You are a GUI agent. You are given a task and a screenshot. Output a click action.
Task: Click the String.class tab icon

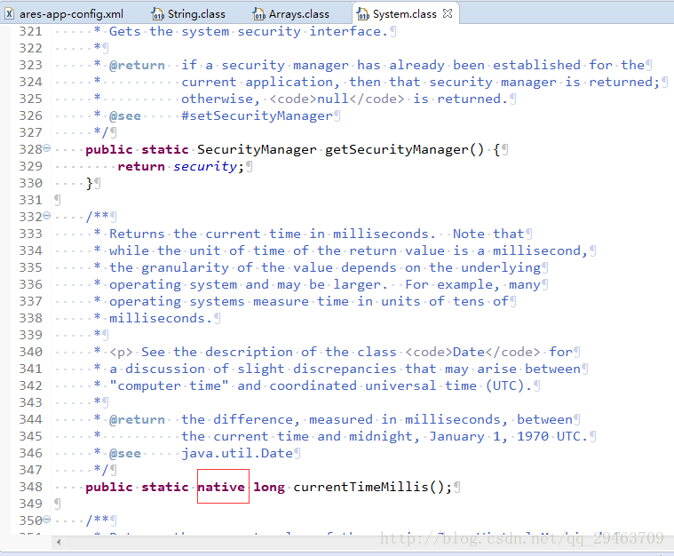157,14
